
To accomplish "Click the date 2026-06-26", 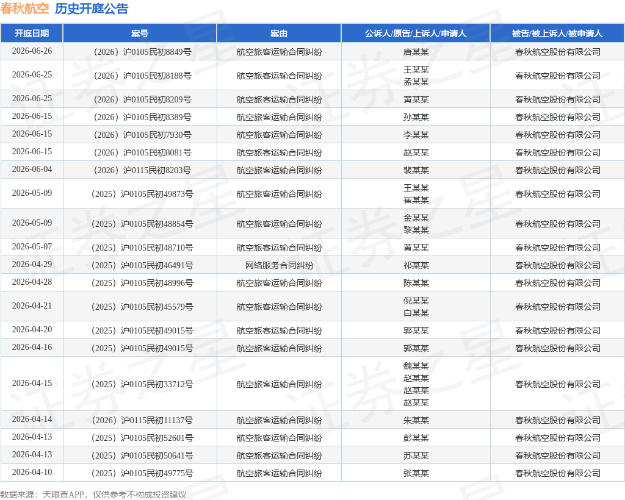I will pyautogui.click(x=32, y=51).
